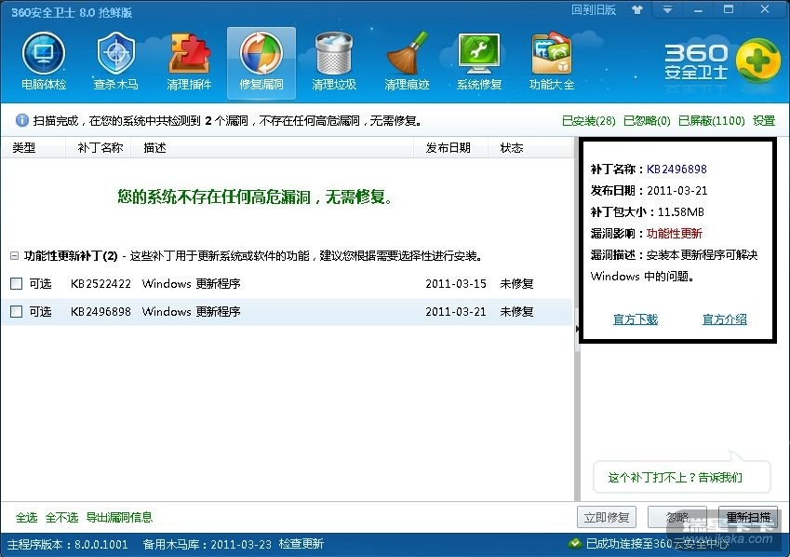
Task: Click the 360 green plus logo
Action: pyautogui.click(x=758, y=61)
